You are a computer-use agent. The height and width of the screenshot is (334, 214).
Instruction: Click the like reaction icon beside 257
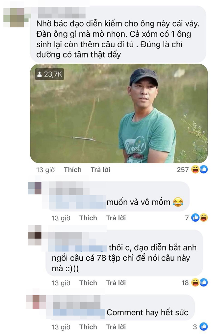point(204,169)
